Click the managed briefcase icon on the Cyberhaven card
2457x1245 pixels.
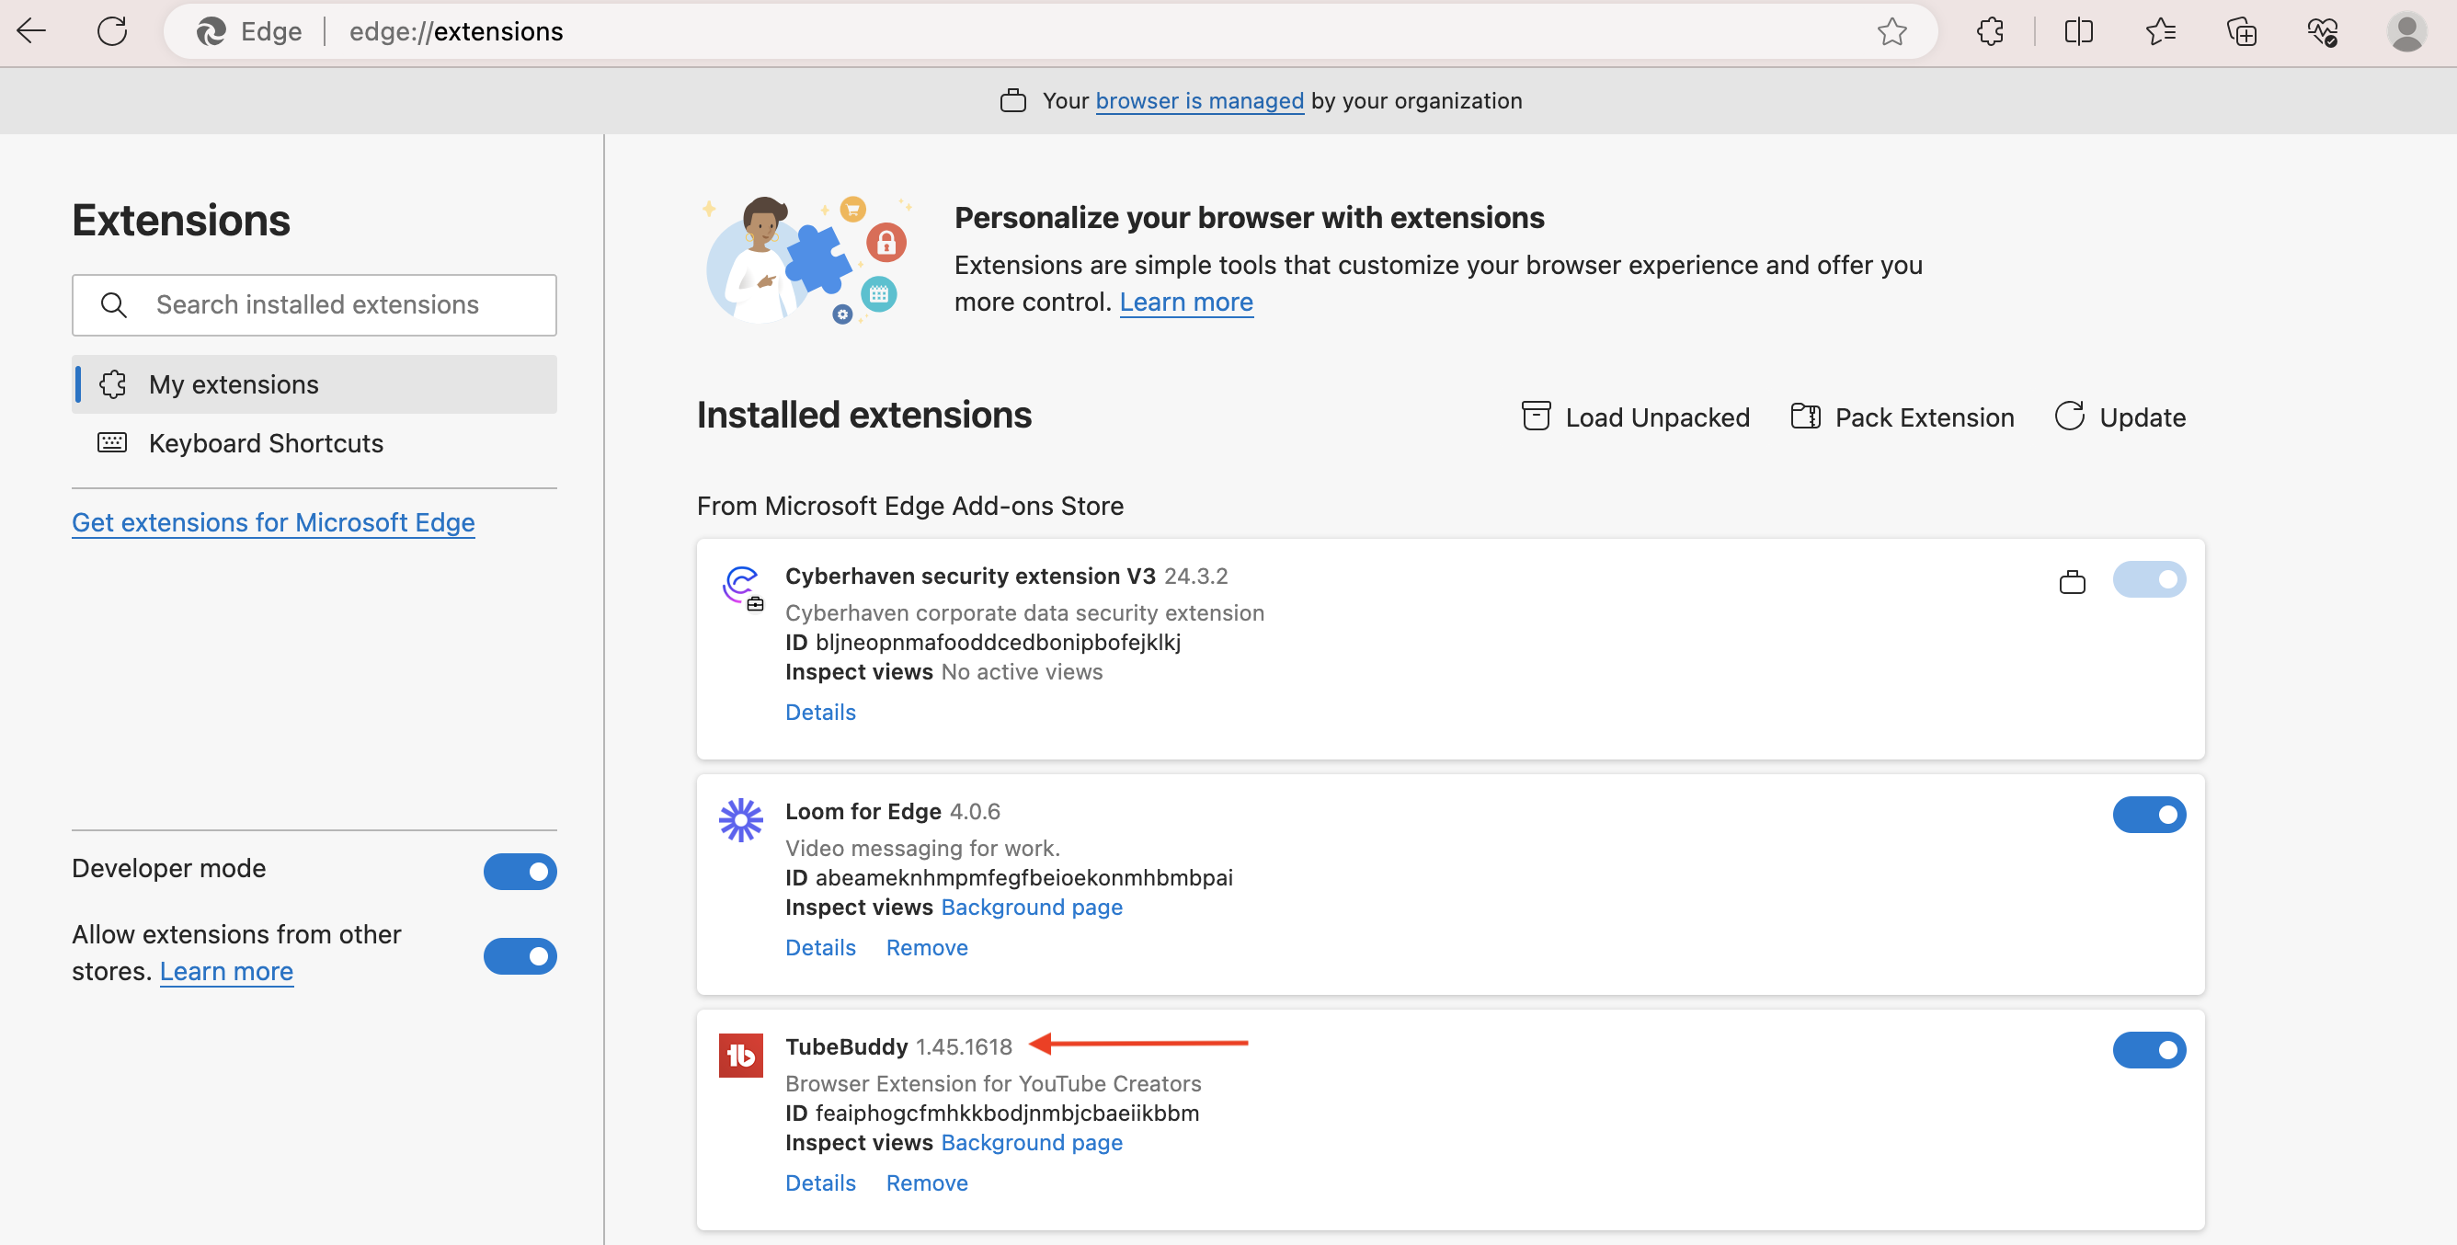2073,581
